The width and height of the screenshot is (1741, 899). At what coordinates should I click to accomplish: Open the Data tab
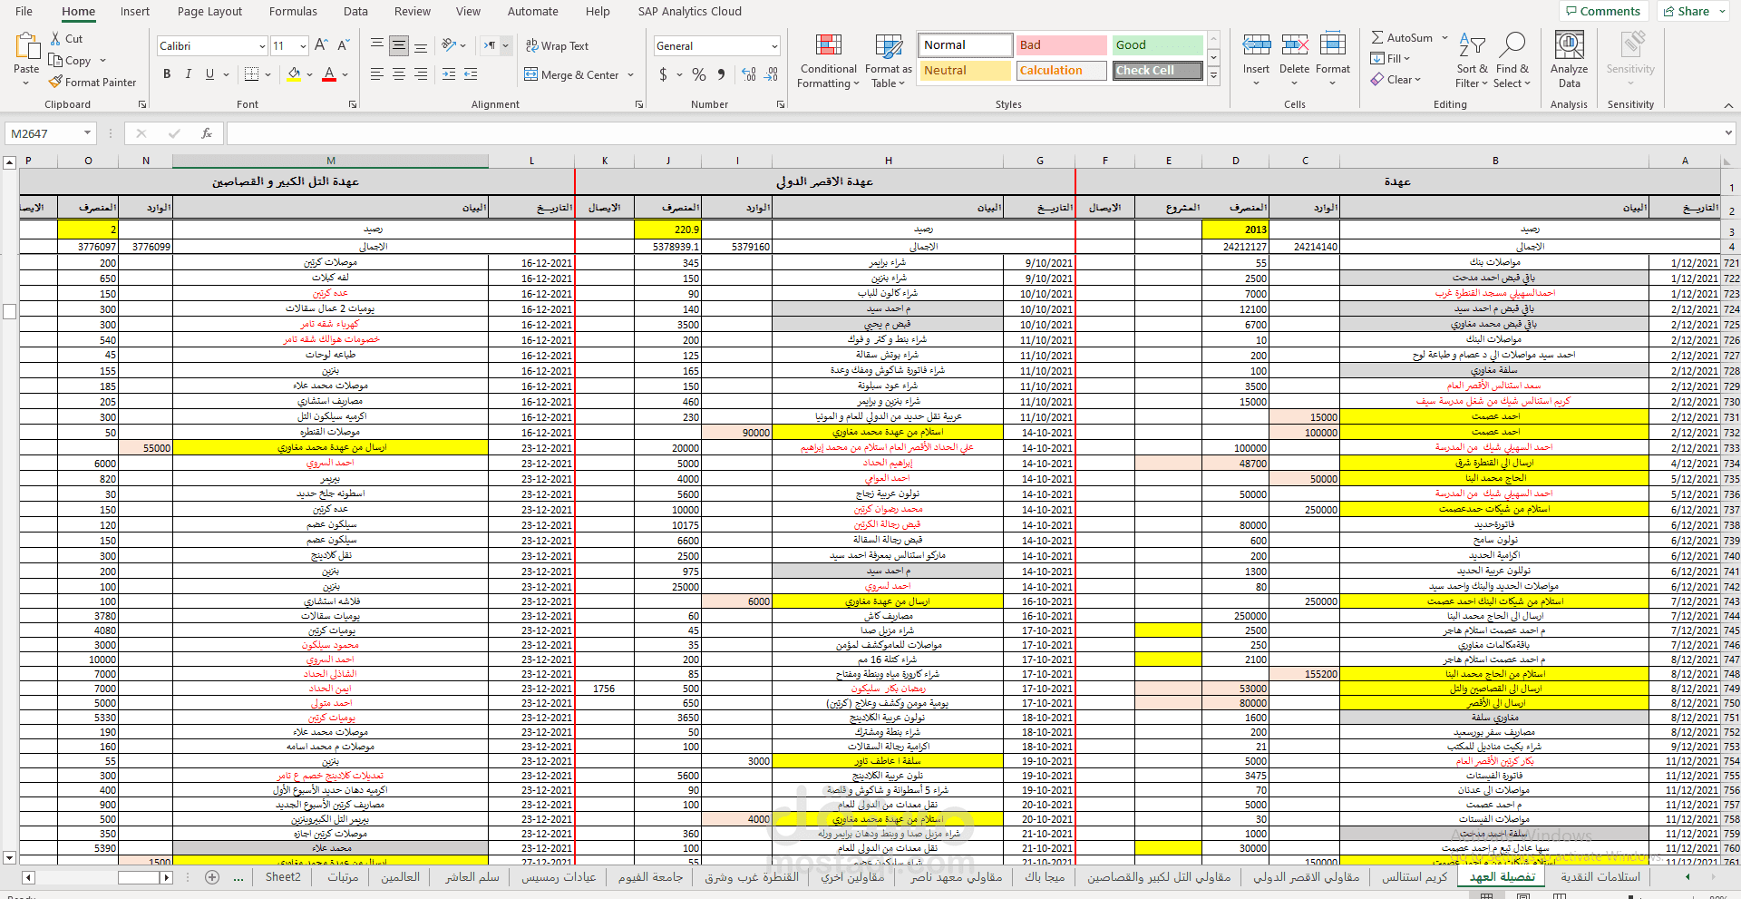click(x=355, y=12)
